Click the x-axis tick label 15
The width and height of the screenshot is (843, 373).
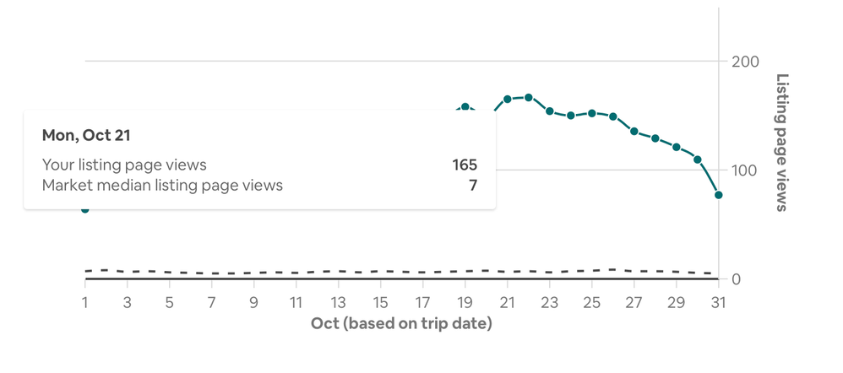pyautogui.click(x=381, y=303)
